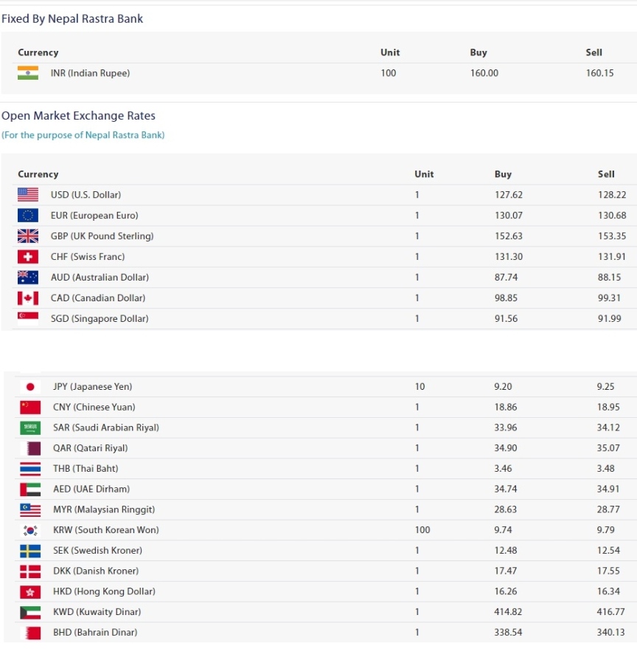
Task: Select the European Union flag icon
Action: [x=28, y=216]
